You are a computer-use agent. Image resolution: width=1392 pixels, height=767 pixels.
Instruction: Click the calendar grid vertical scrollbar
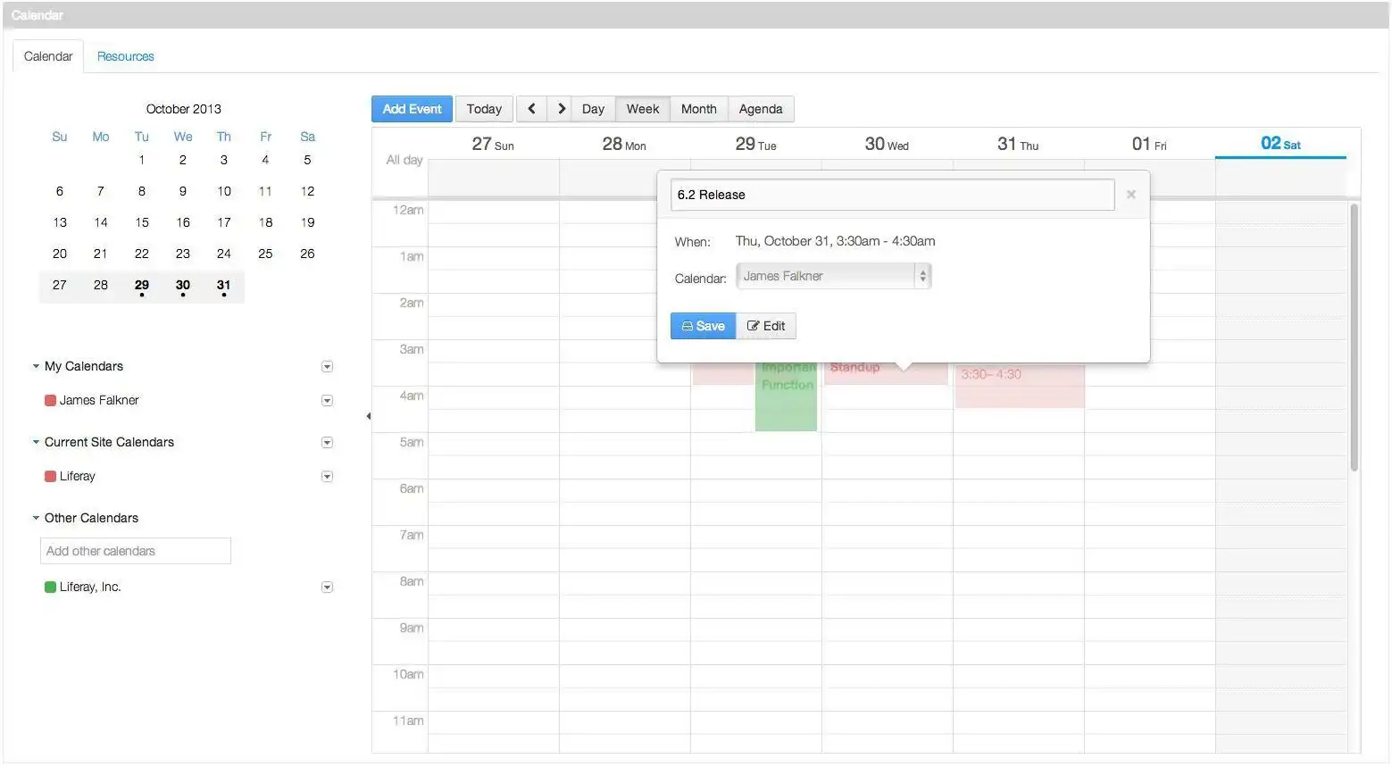click(x=1354, y=338)
